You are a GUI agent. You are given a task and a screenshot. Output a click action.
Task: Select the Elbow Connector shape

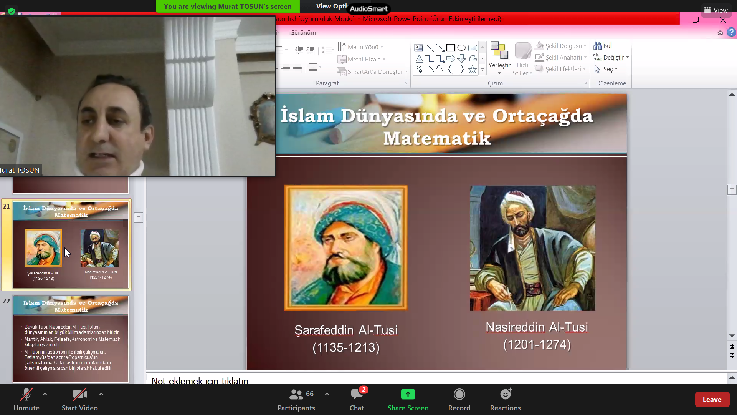pyautogui.click(x=430, y=59)
